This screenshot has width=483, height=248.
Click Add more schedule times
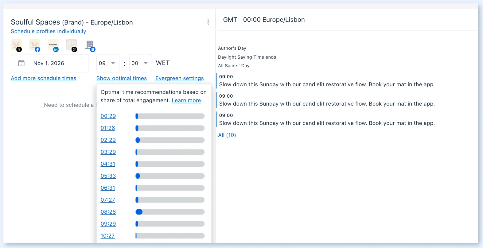coord(44,78)
